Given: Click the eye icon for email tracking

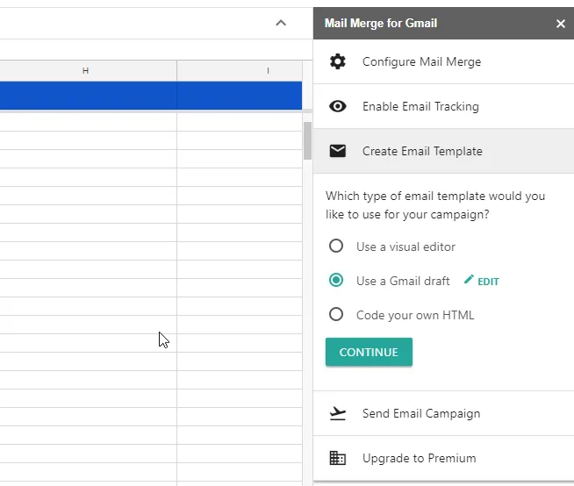Looking at the screenshot, I should (x=338, y=106).
